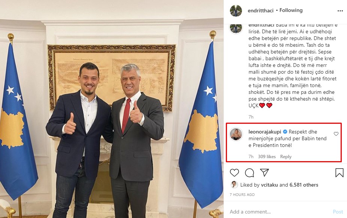347x218 pixels.
Task: Open the vcitaku liker avatar
Action: pos(234,185)
